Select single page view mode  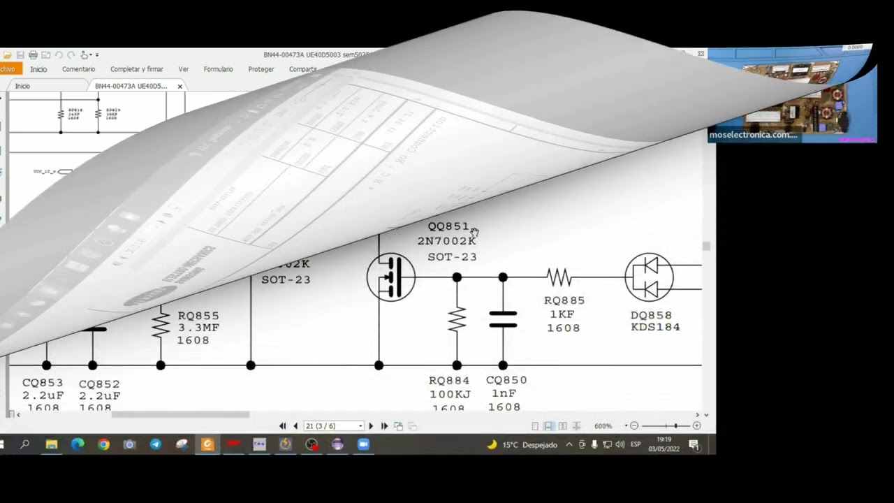tap(535, 425)
